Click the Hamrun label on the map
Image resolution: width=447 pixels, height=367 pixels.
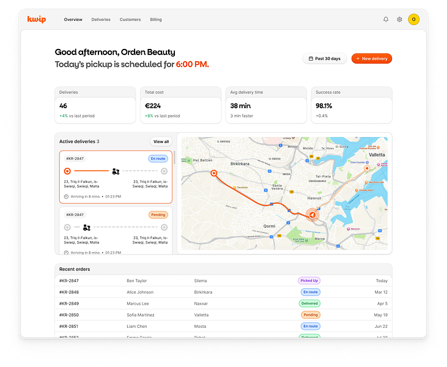(x=314, y=198)
